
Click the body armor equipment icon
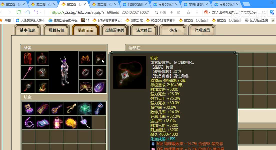(x=42, y=72)
